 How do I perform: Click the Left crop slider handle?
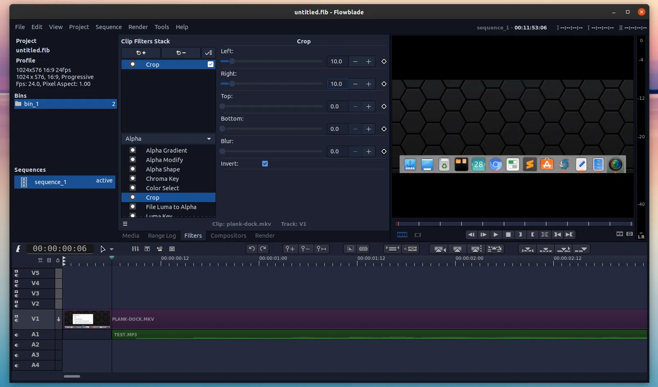[x=232, y=61]
